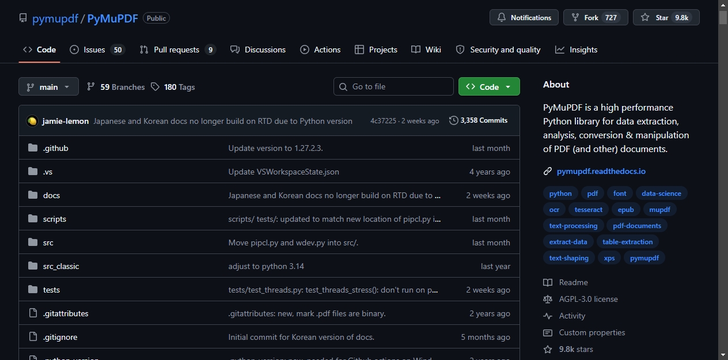Open commit 'Move pipcl.py and wdev.py into src/.'
This screenshot has height=360, width=728.
pyautogui.click(x=293, y=242)
